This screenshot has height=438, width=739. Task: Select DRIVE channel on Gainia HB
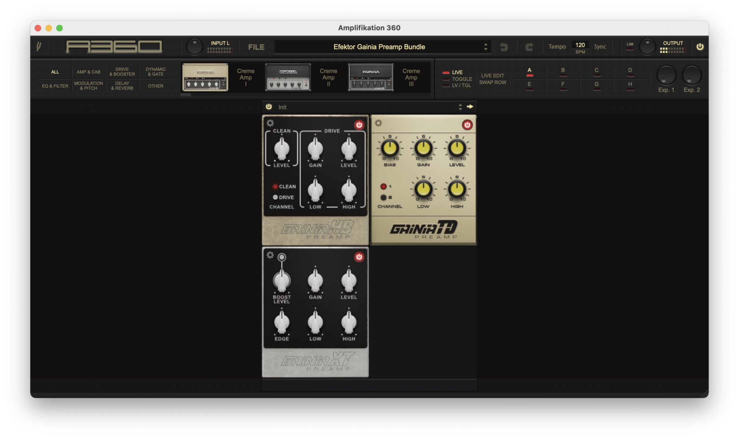[275, 197]
